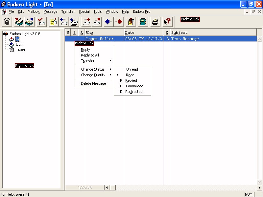263x197 pixels.
Task: Select the In mailbox in the tree
Action: (17, 39)
